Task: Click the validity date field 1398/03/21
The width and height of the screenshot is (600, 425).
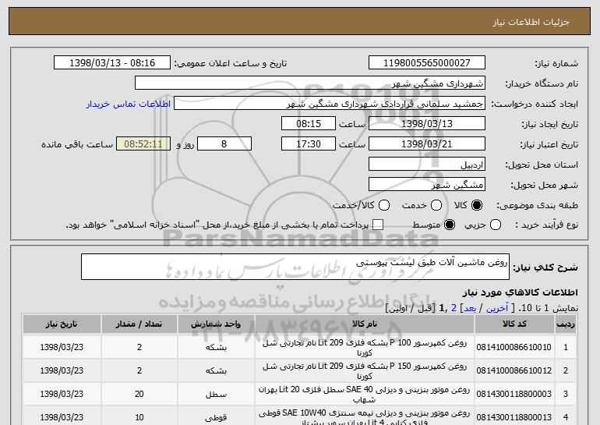Action: coord(427,144)
